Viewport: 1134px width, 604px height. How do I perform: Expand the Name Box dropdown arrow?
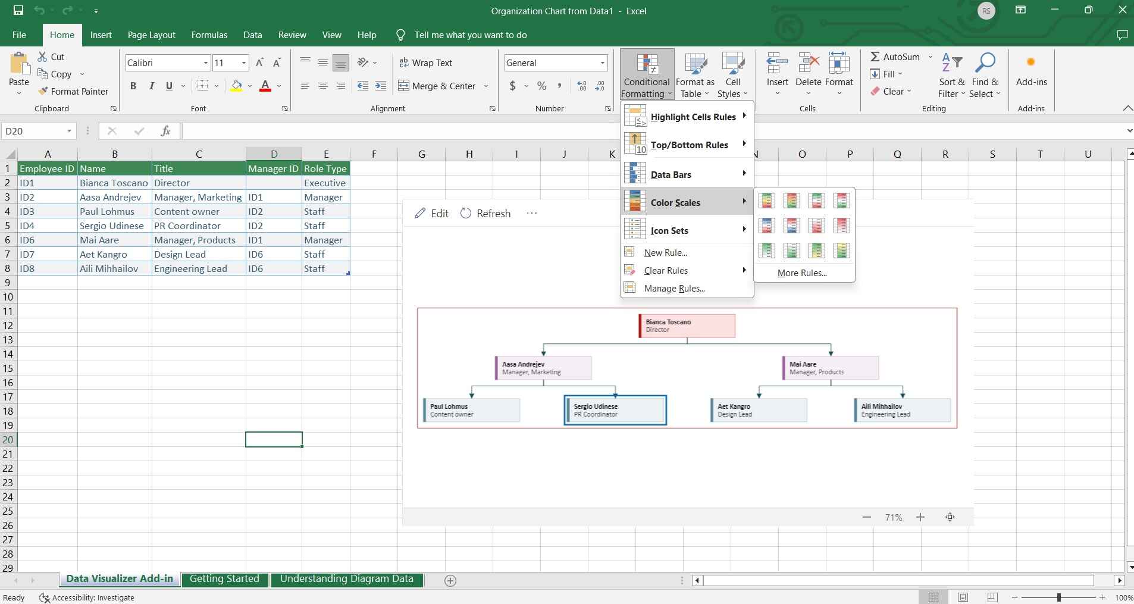(69, 131)
